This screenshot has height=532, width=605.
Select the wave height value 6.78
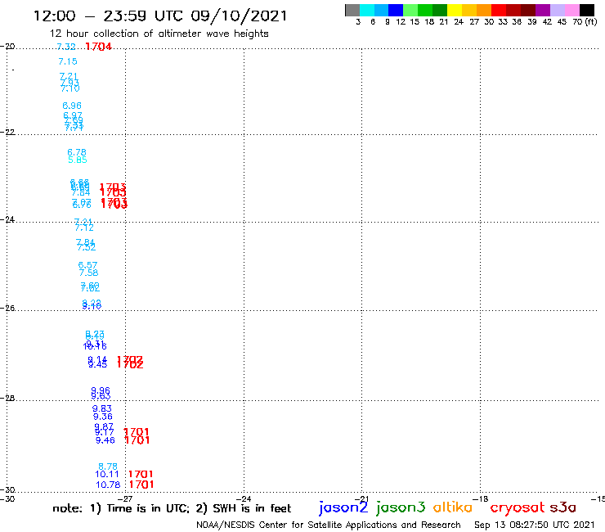click(x=76, y=152)
